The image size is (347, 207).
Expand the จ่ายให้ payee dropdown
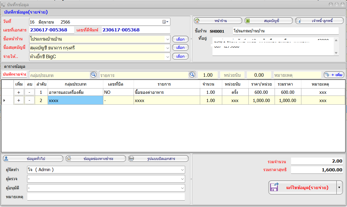pyautogui.click(x=167, y=57)
